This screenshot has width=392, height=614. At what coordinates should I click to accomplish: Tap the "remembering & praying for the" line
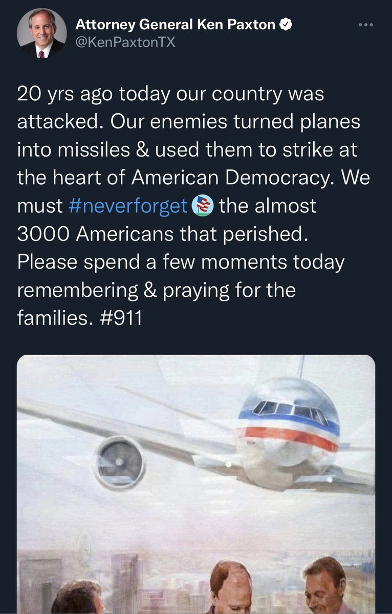(x=157, y=291)
